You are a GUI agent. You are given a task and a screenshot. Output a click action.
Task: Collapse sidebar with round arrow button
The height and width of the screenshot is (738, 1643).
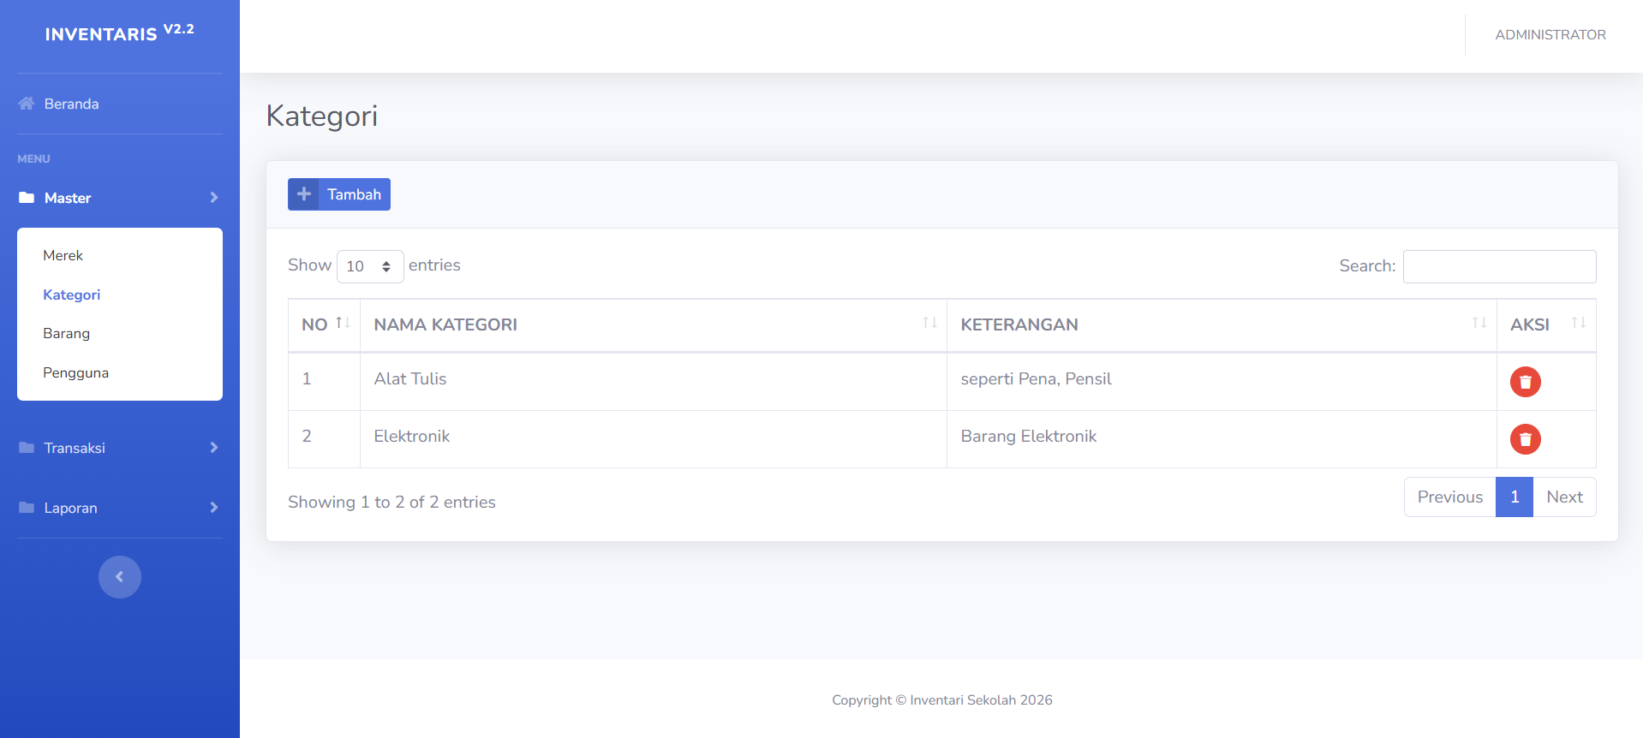[120, 577]
